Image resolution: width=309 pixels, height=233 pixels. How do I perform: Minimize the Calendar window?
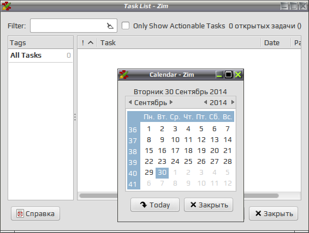[219, 75]
